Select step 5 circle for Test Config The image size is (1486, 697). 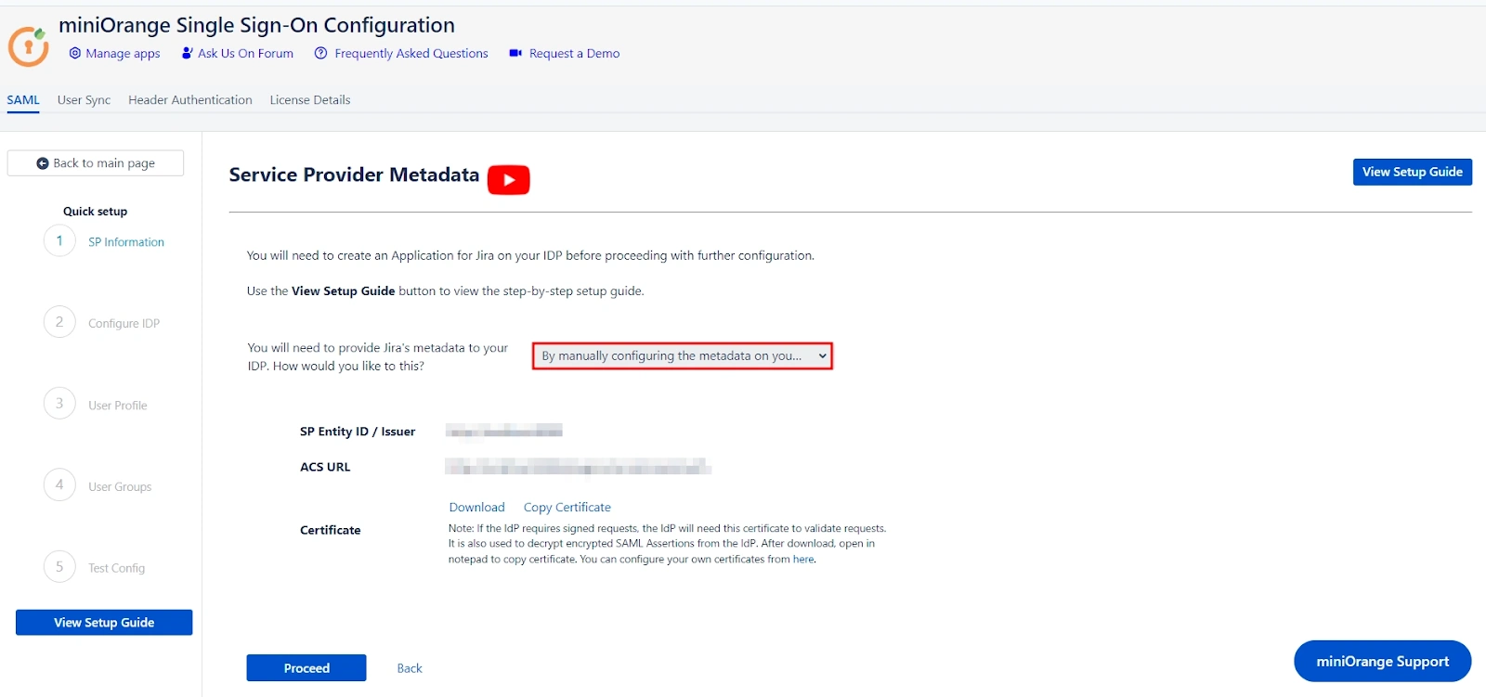[x=59, y=567]
